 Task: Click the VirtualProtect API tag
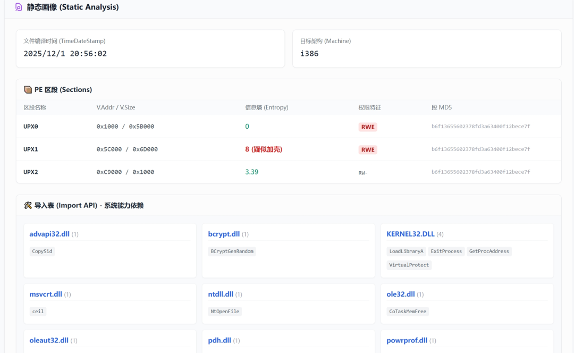(x=409, y=265)
